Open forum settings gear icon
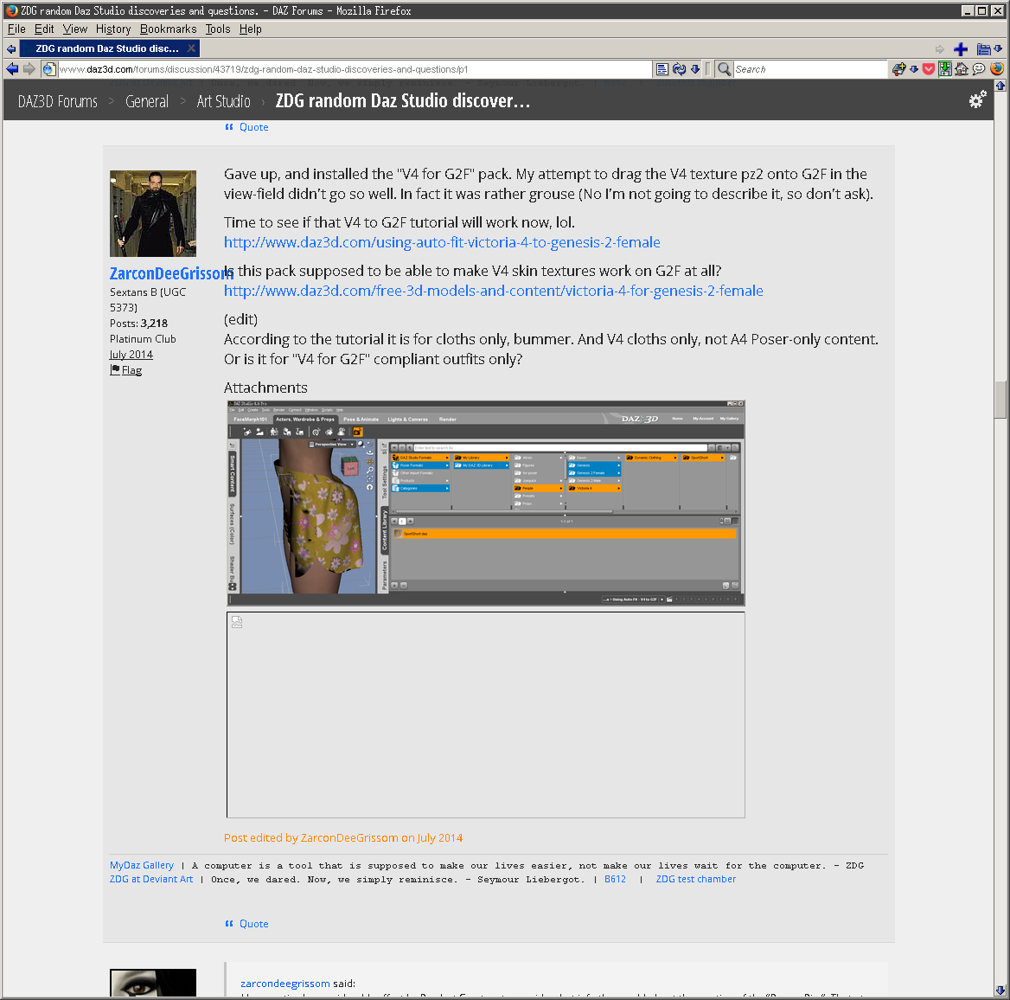The height and width of the screenshot is (1000, 1010). [x=977, y=99]
